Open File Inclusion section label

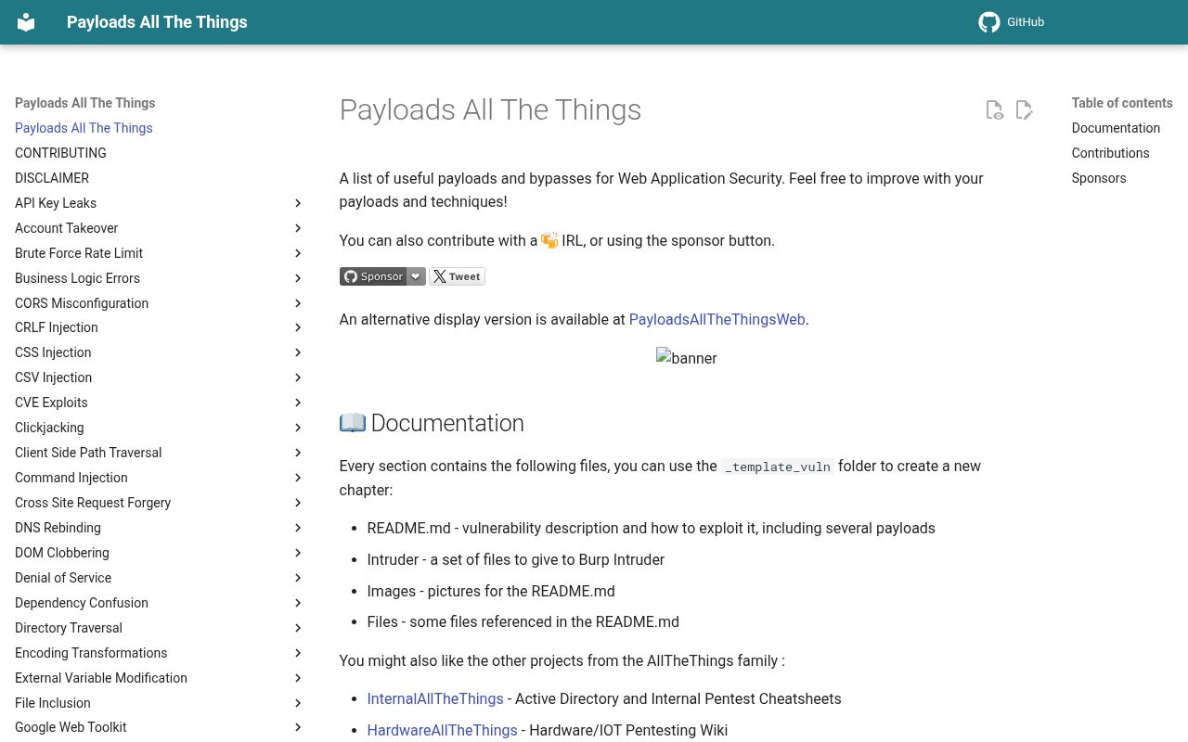click(x=53, y=703)
